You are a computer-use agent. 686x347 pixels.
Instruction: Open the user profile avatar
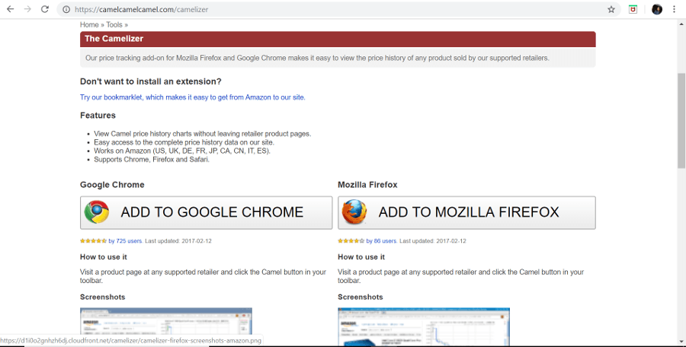[x=657, y=9]
